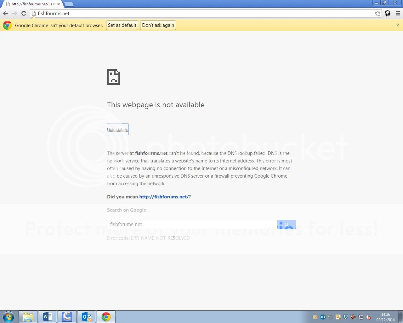This screenshot has height=323, width=403.
Task: Click the Error code ERR_NAME_NOT_RESOLVED text
Action: [x=148, y=238]
